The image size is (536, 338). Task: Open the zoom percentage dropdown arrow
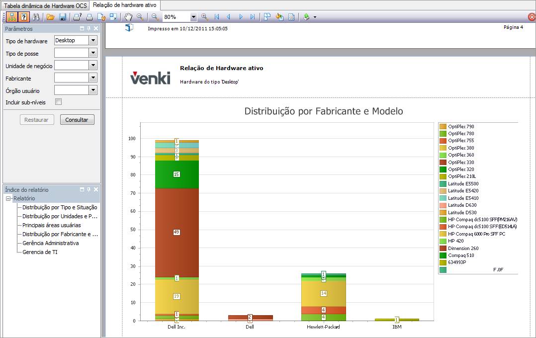193,17
